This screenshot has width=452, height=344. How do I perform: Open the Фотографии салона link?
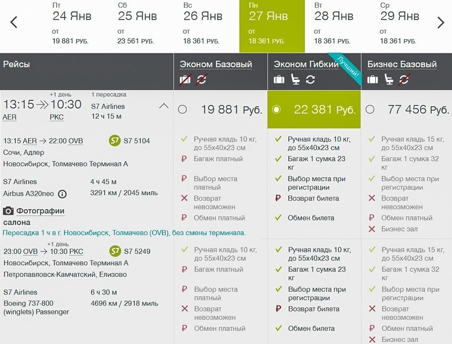(40, 211)
